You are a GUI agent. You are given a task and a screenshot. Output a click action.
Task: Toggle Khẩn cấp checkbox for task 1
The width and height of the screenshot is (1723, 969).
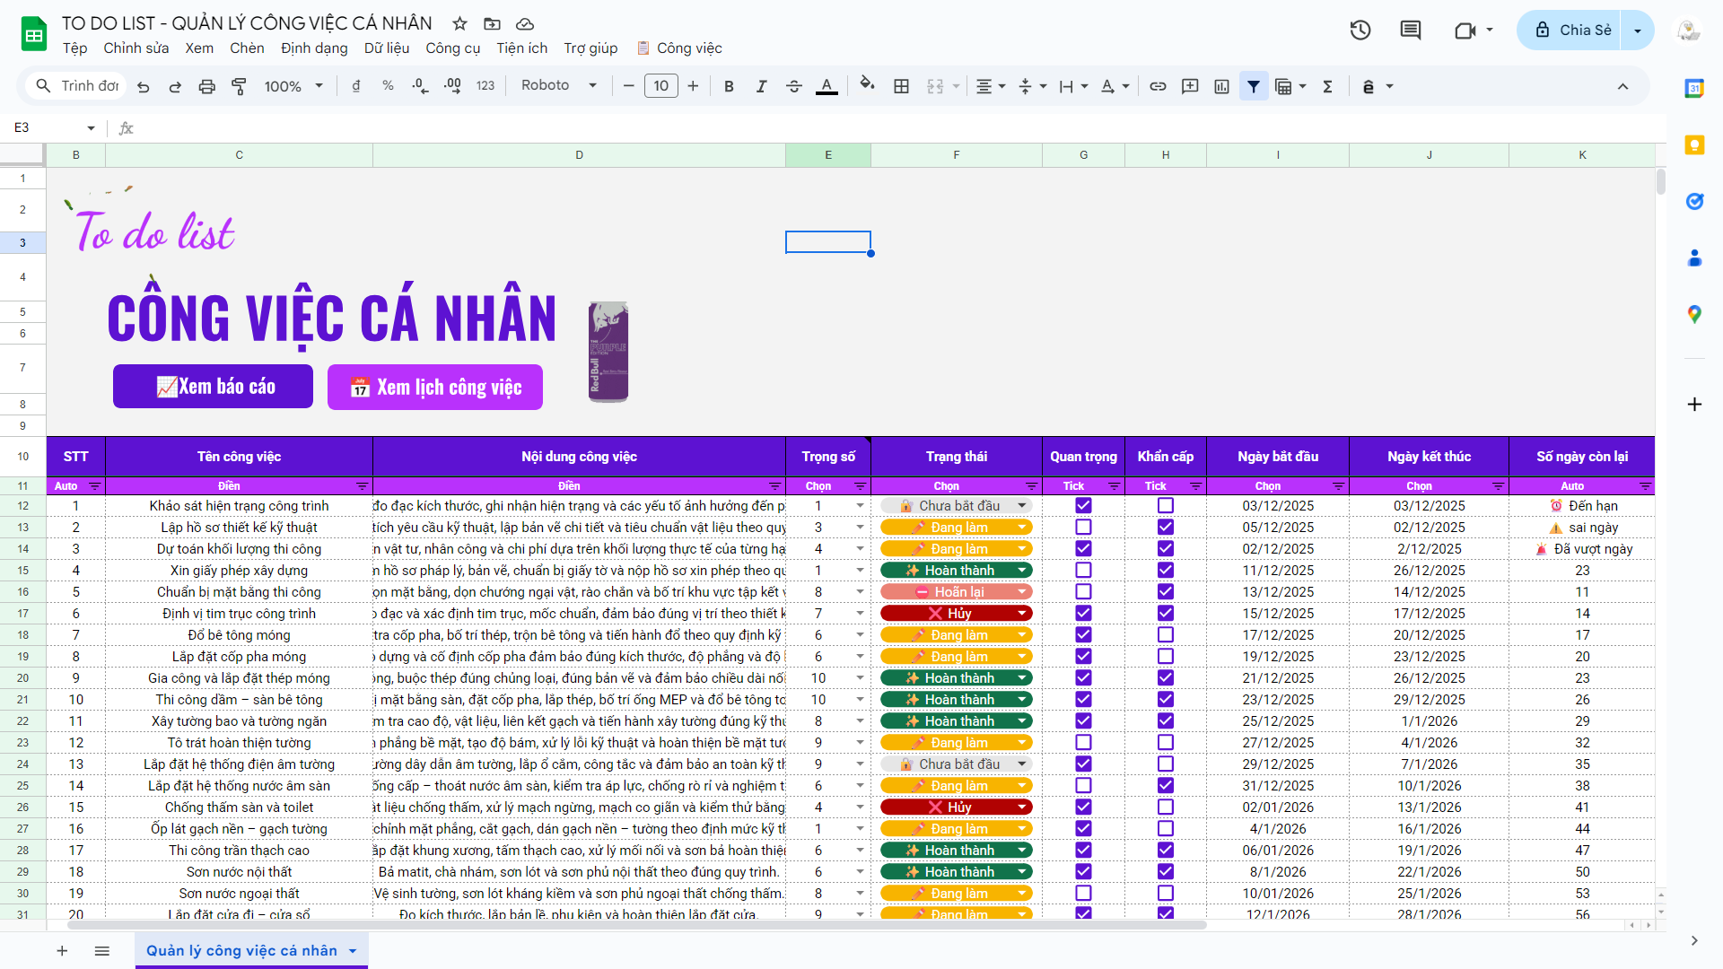[x=1165, y=506]
